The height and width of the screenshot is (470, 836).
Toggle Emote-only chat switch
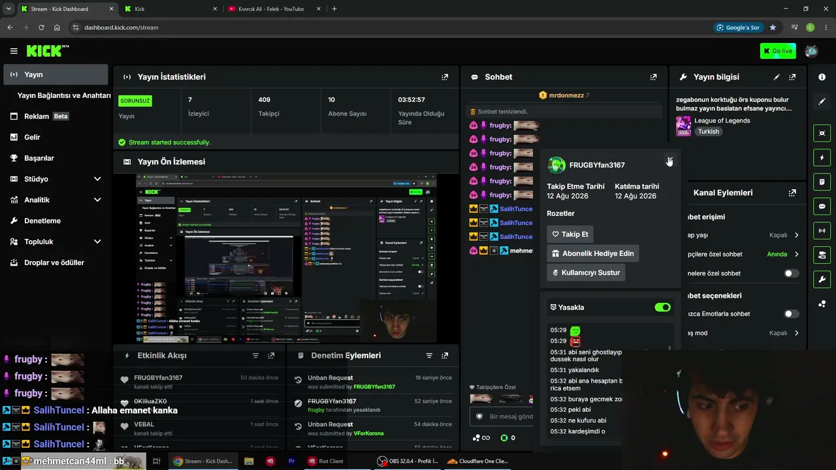pyautogui.click(x=791, y=314)
